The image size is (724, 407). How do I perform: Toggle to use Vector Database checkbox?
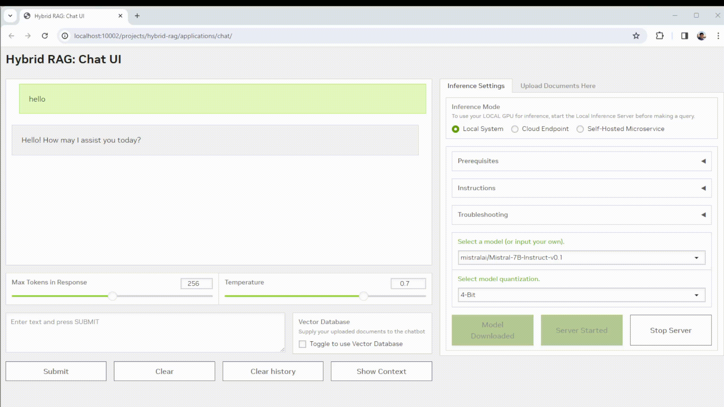[x=302, y=344]
